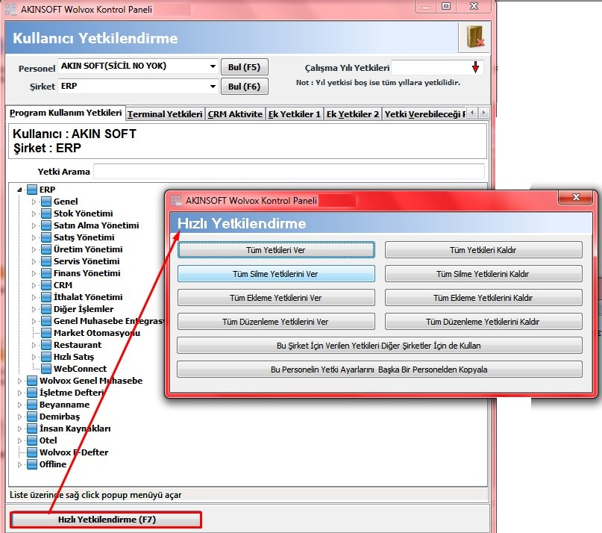The width and height of the screenshot is (602, 533).
Task: Click the Bul (F5) button
Action: 244,67
